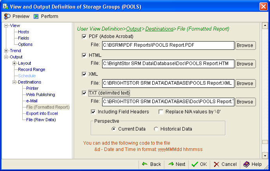Click the Perform play icon
Viewport: 270px width, 171px height.
coord(36,16)
